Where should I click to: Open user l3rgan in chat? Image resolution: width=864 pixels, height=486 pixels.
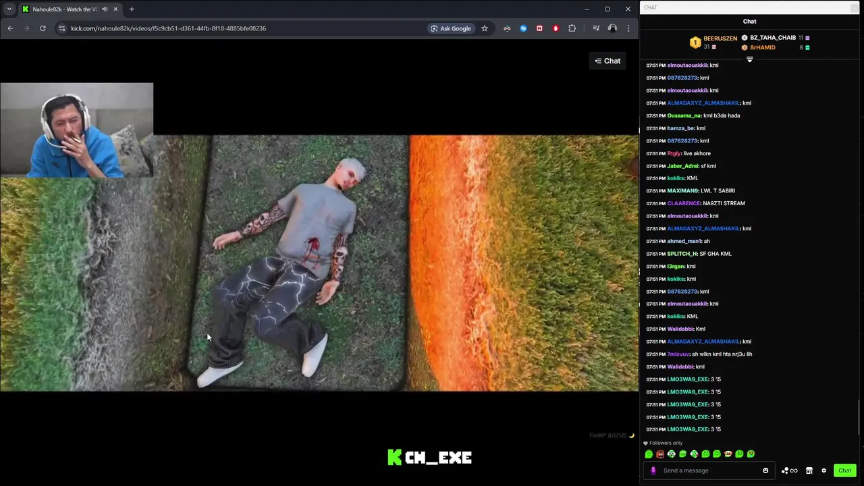click(676, 267)
